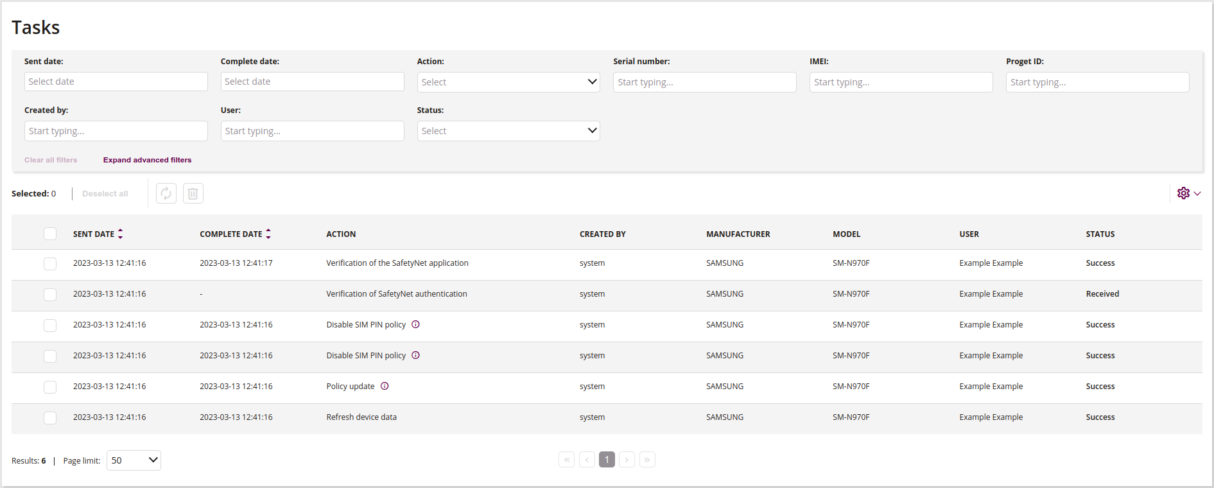Open the table settings gear icon
This screenshot has height=488, width=1214.
click(x=1183, y=193)
